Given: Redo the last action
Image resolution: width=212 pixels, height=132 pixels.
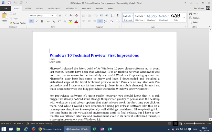Looking at the screenshot, I should click(x=21, y=3).
